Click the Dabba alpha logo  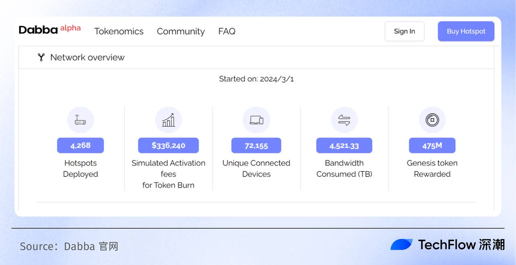coord(50,29)
